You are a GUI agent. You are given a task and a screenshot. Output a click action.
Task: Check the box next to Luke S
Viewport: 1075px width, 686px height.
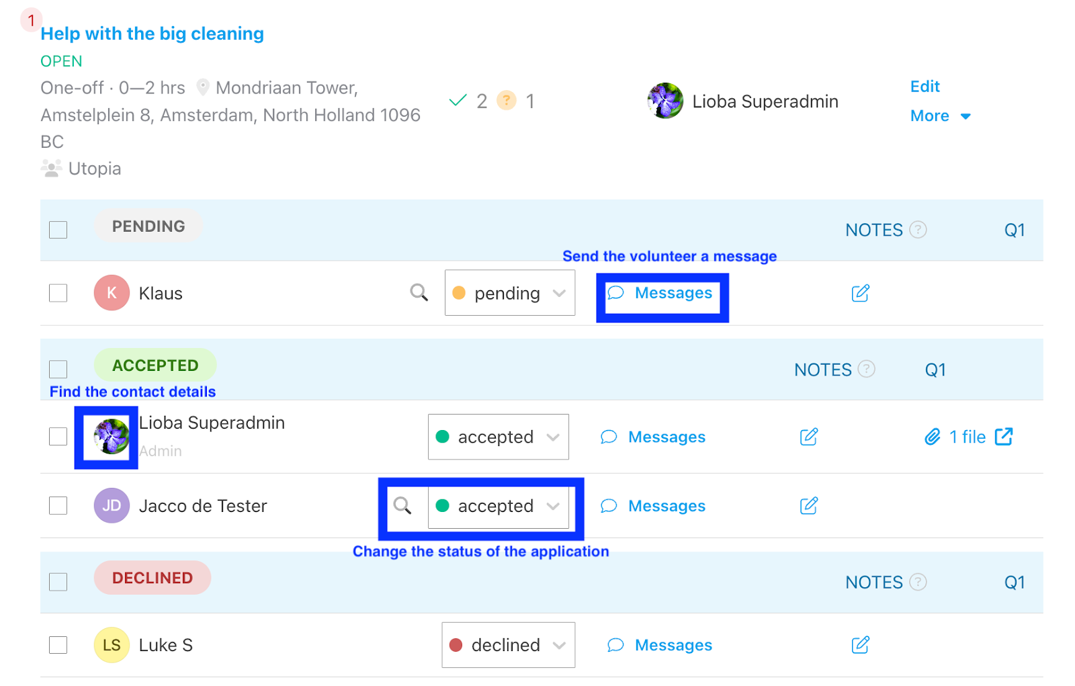[58, 645]
